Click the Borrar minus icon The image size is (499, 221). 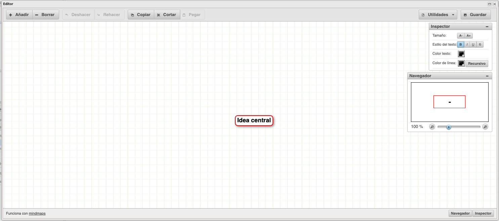(36, 14)
